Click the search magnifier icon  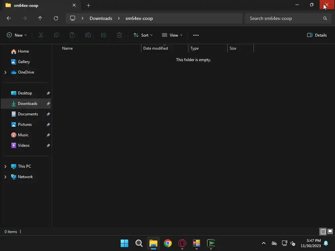(x=325, y=18)
